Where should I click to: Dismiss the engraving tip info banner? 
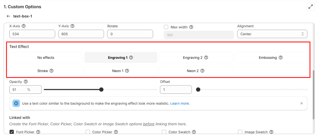[302, 103]
